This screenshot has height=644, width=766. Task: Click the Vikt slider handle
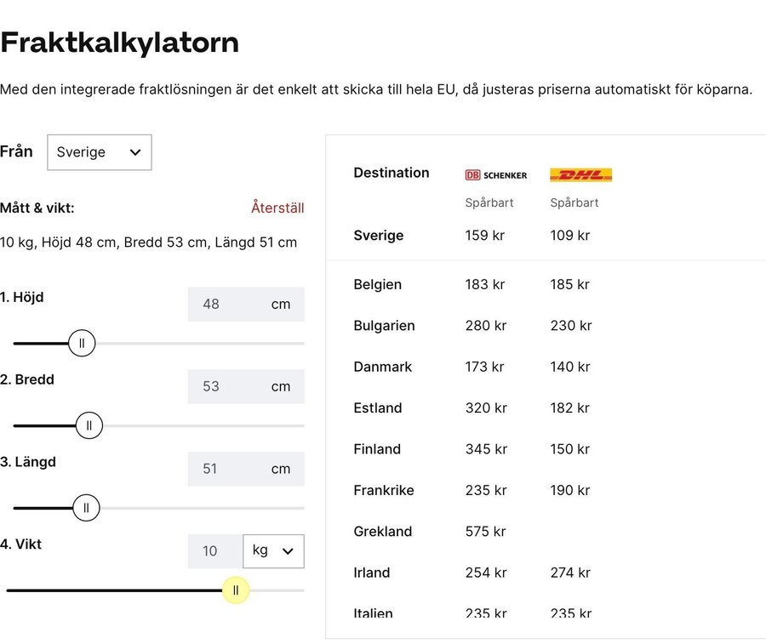tap(236, 590)
